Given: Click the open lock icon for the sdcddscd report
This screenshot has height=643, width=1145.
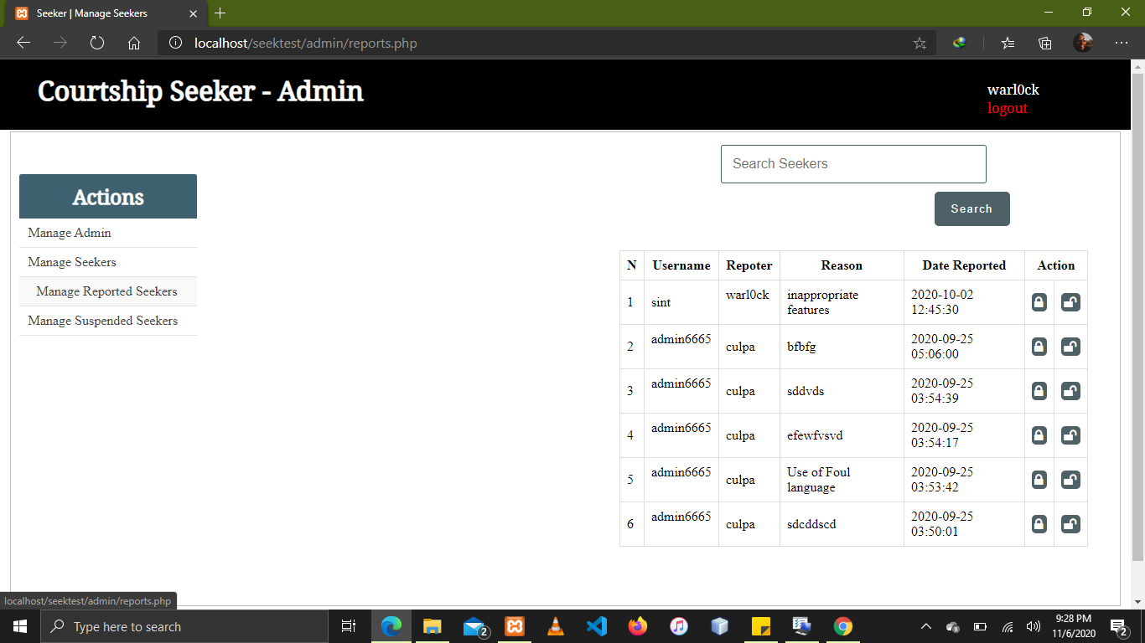Looking at the screenshot, I should pos(1070,524).
